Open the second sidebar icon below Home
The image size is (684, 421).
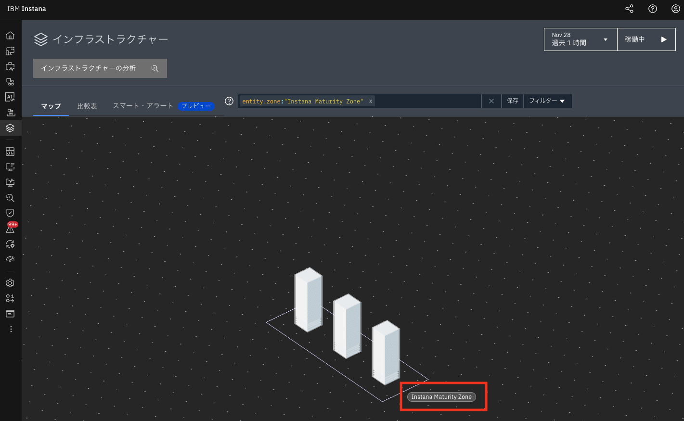click(x=10, y=51)
